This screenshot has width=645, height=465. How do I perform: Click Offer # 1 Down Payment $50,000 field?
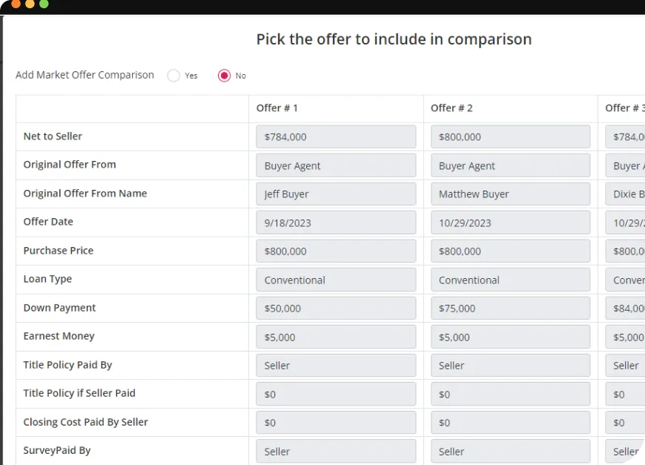coord(336,309)
